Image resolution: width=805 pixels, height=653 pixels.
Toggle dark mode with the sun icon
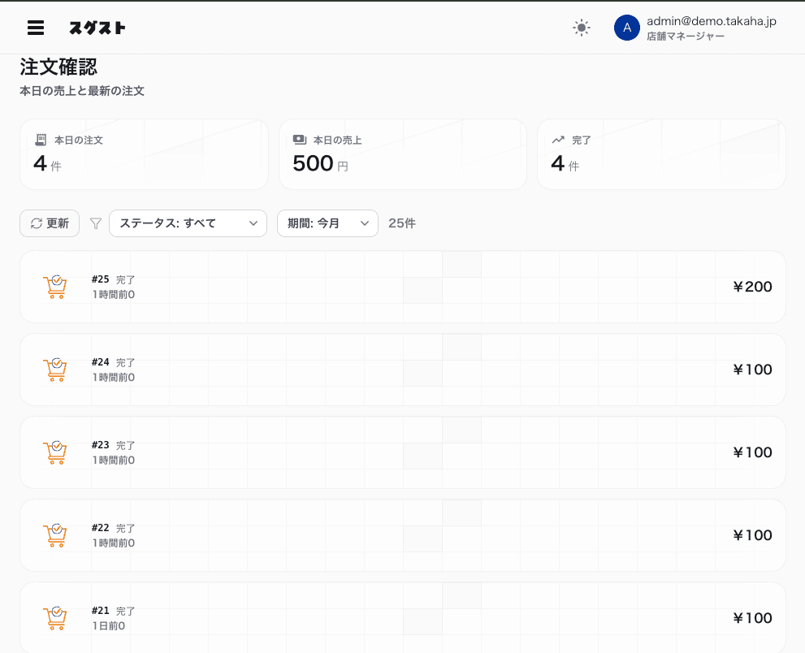(x=582, y=27)
